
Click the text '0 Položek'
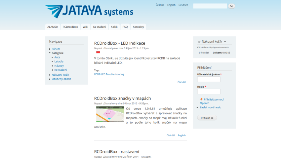[x=204, y=53]
